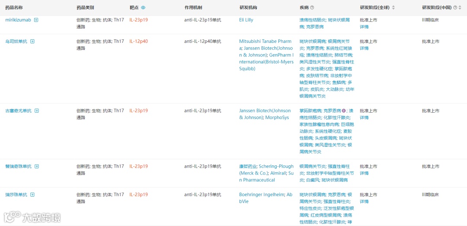Click the help icon next to 疾病
This screenshot has width=467, height=226.
tap(312, 8)
